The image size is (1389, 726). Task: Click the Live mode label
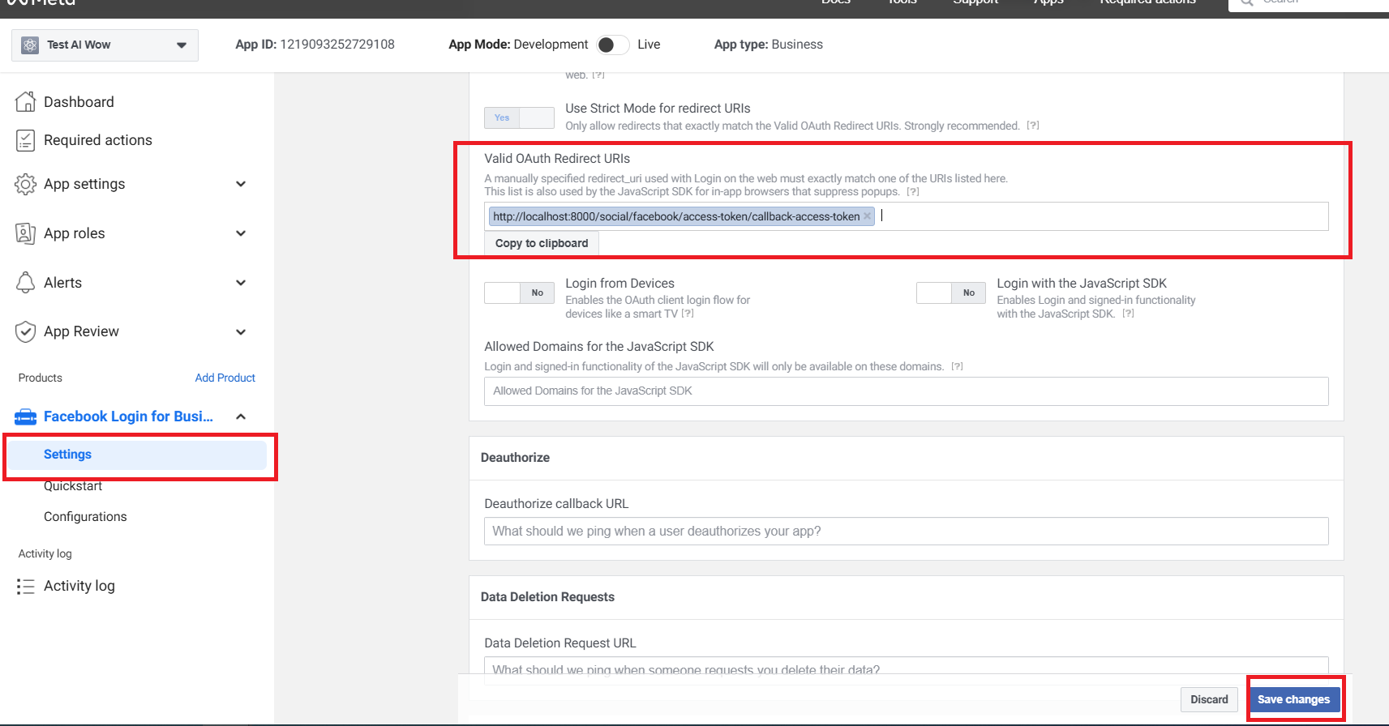coord(649,45)
